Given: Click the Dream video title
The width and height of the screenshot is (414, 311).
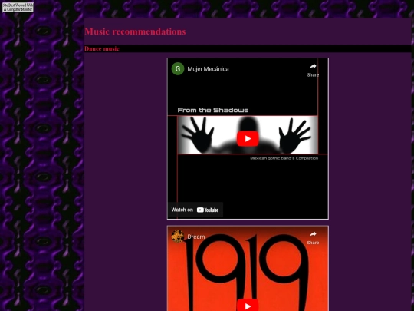Looking at the screenshot, I should pos(196,237).
